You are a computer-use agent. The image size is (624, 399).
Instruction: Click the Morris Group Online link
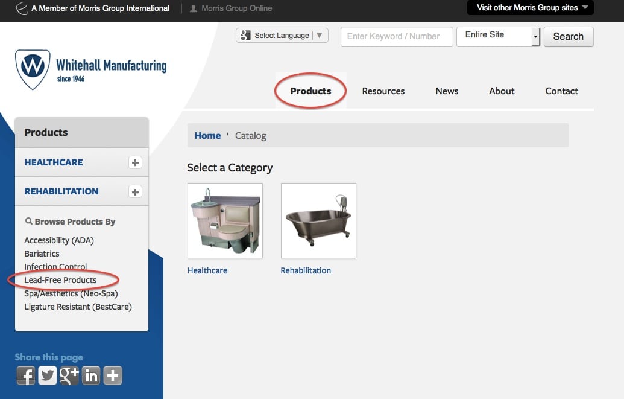coord(237,8)
